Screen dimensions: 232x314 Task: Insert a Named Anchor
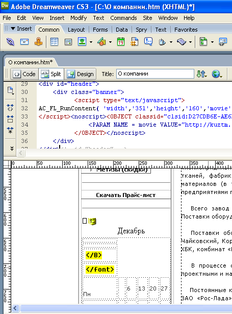[x=38, y=42]
